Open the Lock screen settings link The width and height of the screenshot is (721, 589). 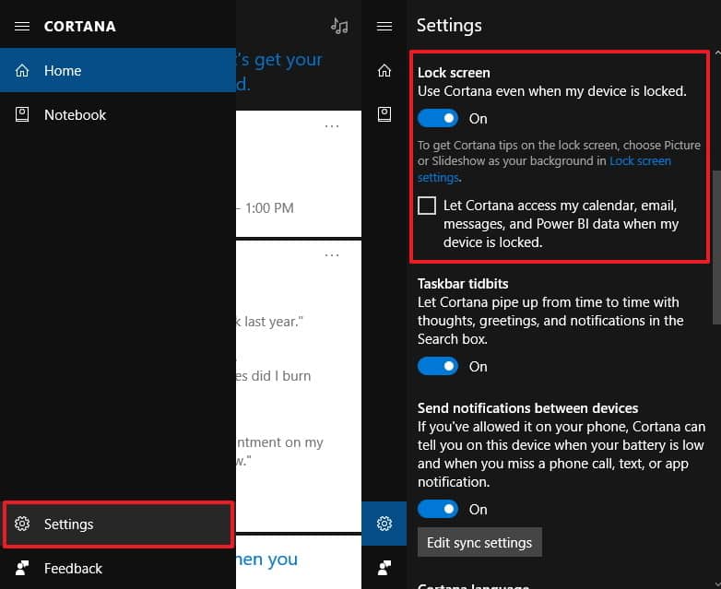coord(641,161)
